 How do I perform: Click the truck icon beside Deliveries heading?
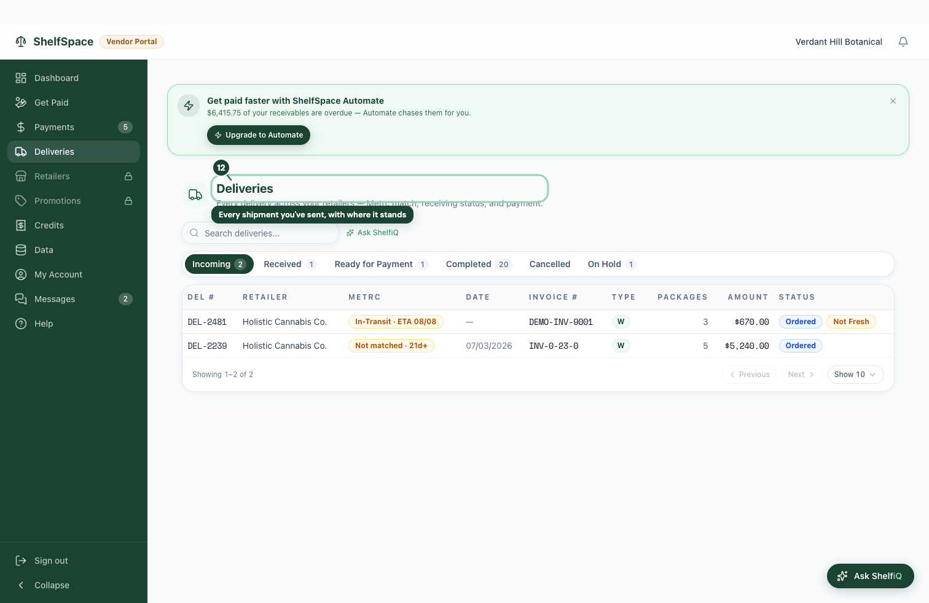point(195,195)
